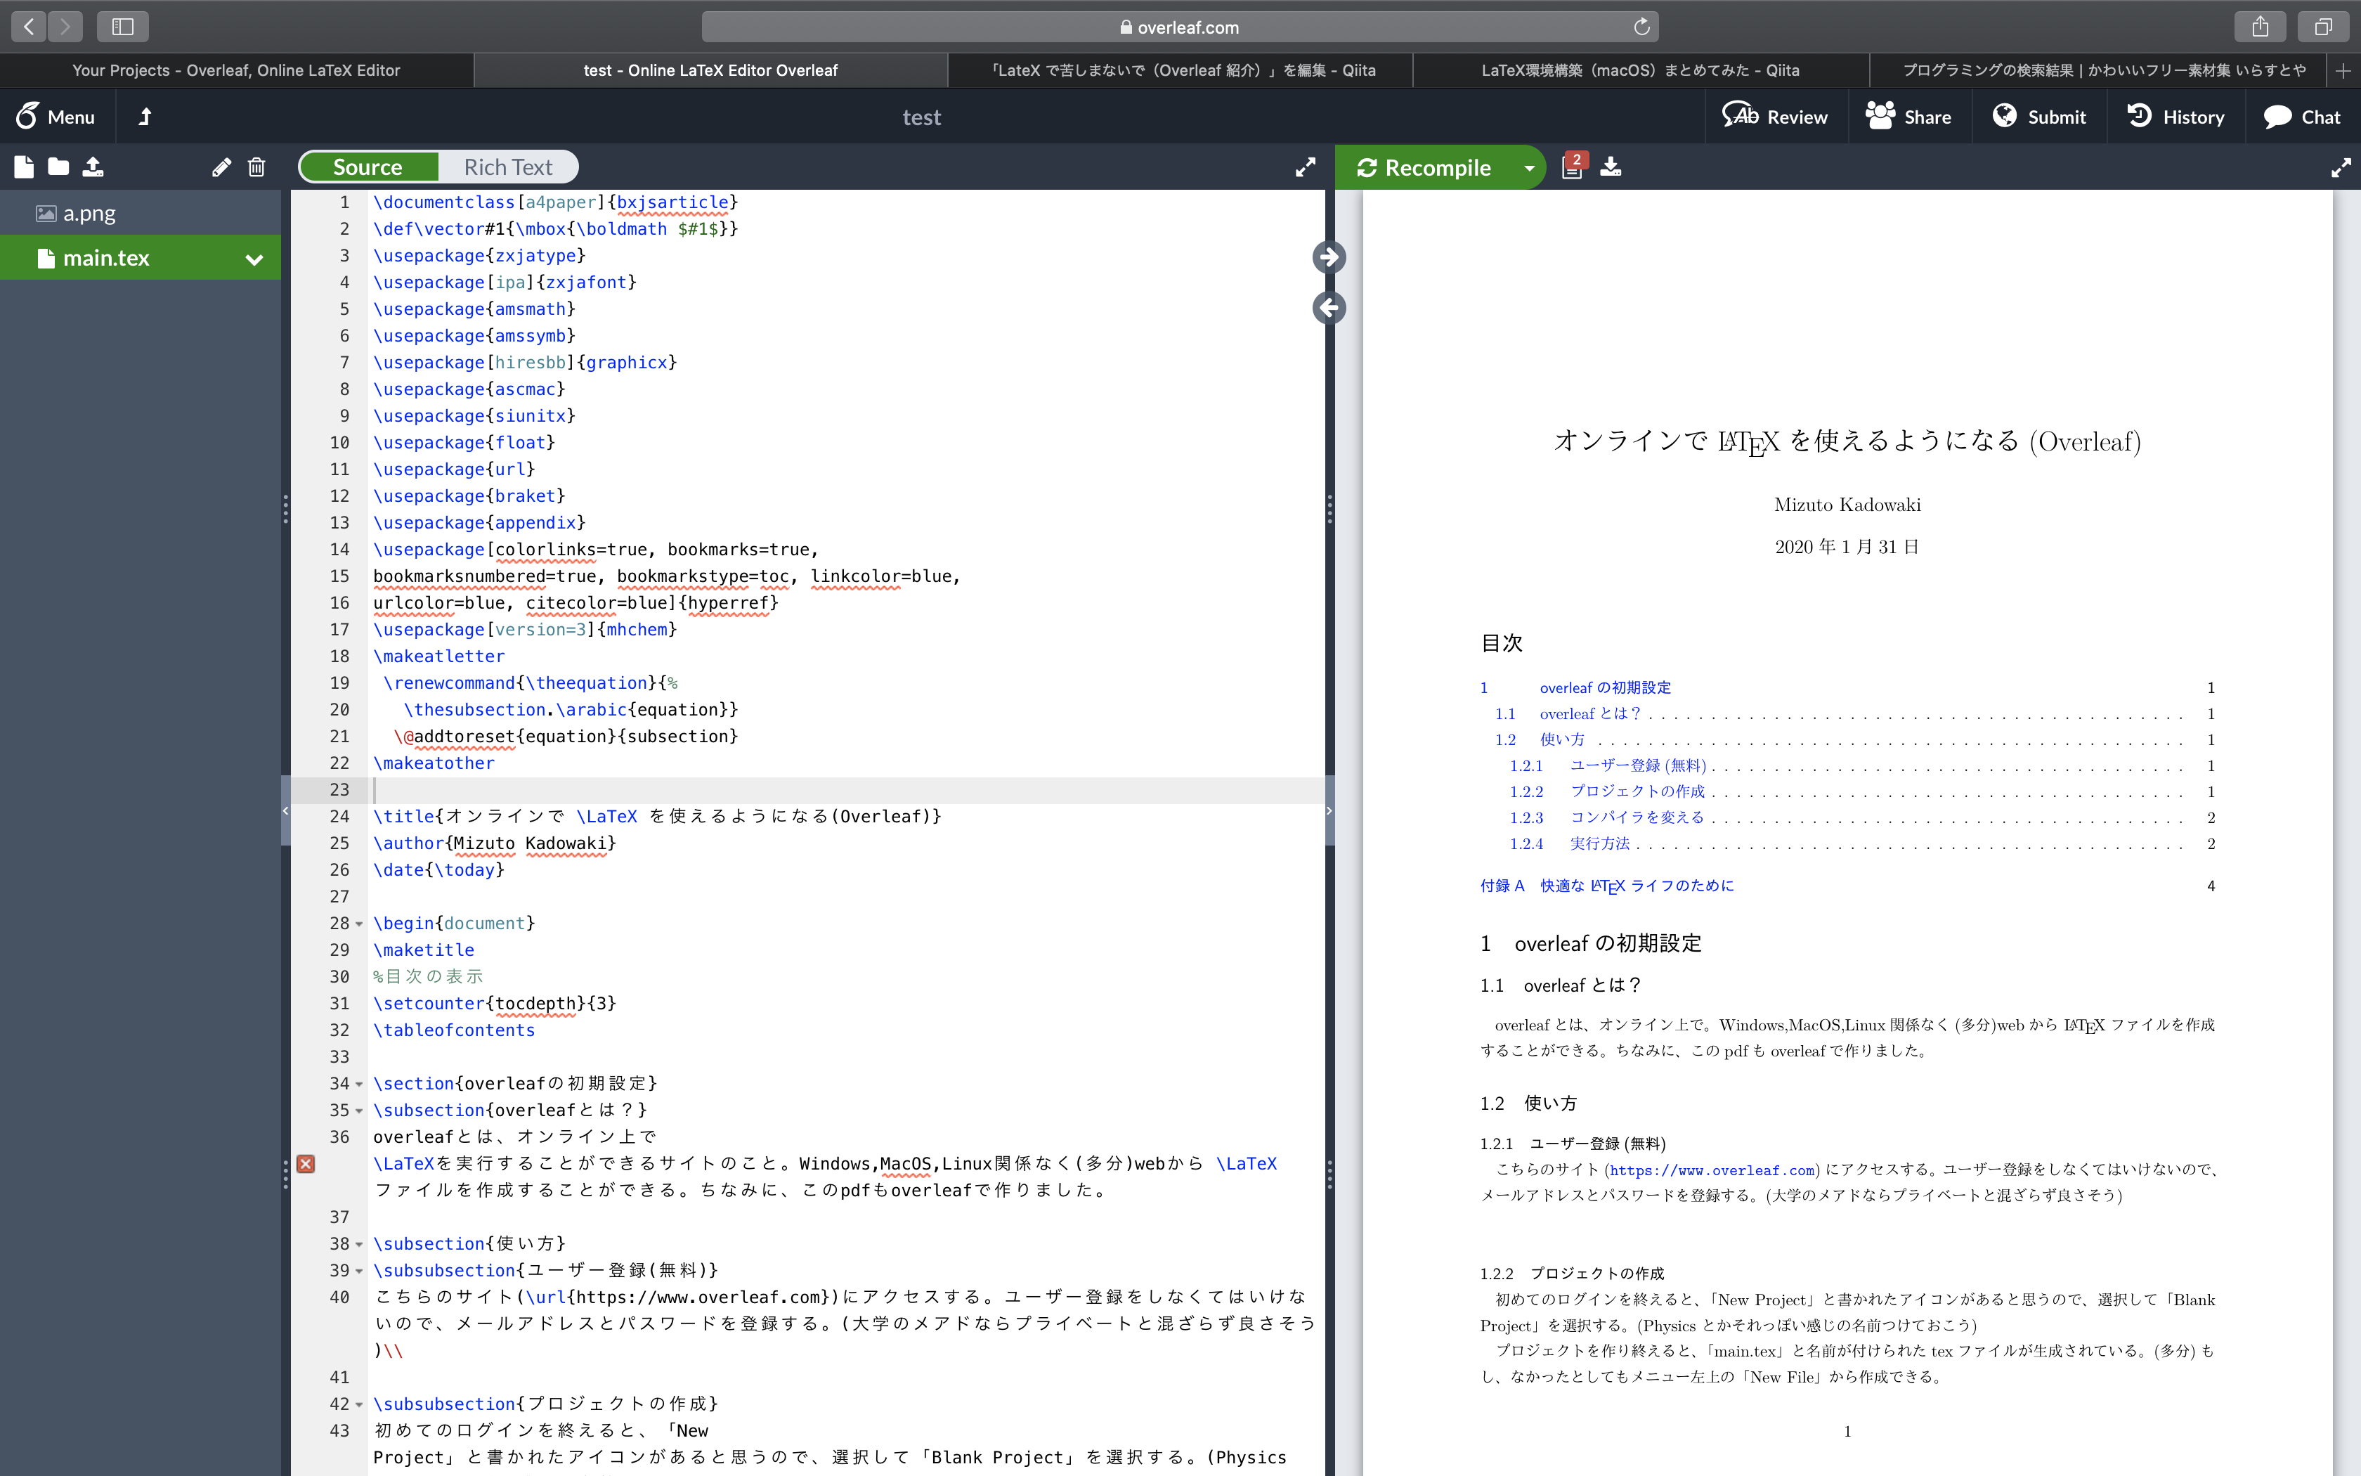This screenshot has width=2361, height=1476.
Task: Click the Submit button
Action: 2039,117
